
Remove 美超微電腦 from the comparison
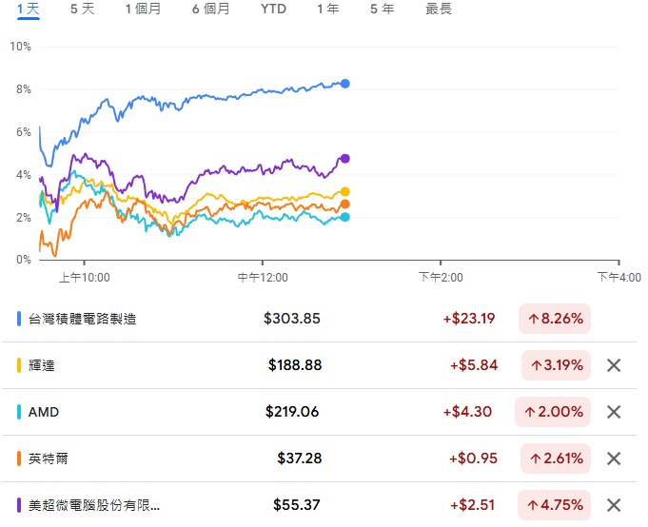614,505
